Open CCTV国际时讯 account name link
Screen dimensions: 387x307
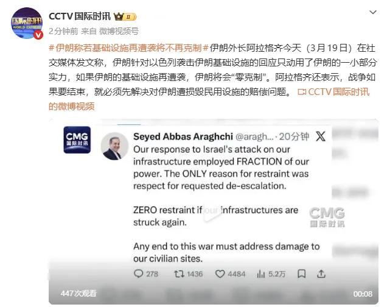(x=80, y=16)
